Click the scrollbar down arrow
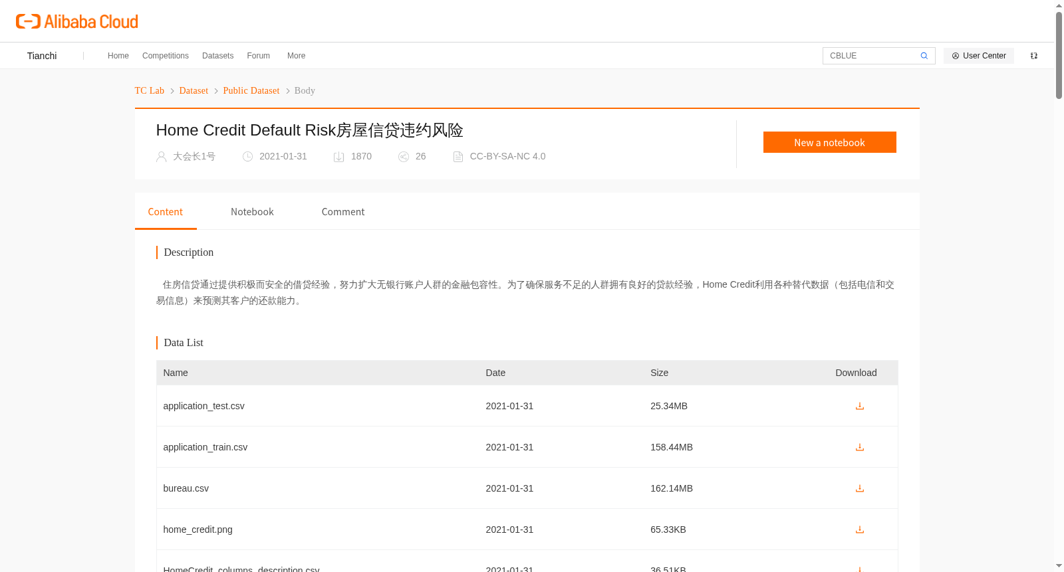 (x=1059, y=566)
